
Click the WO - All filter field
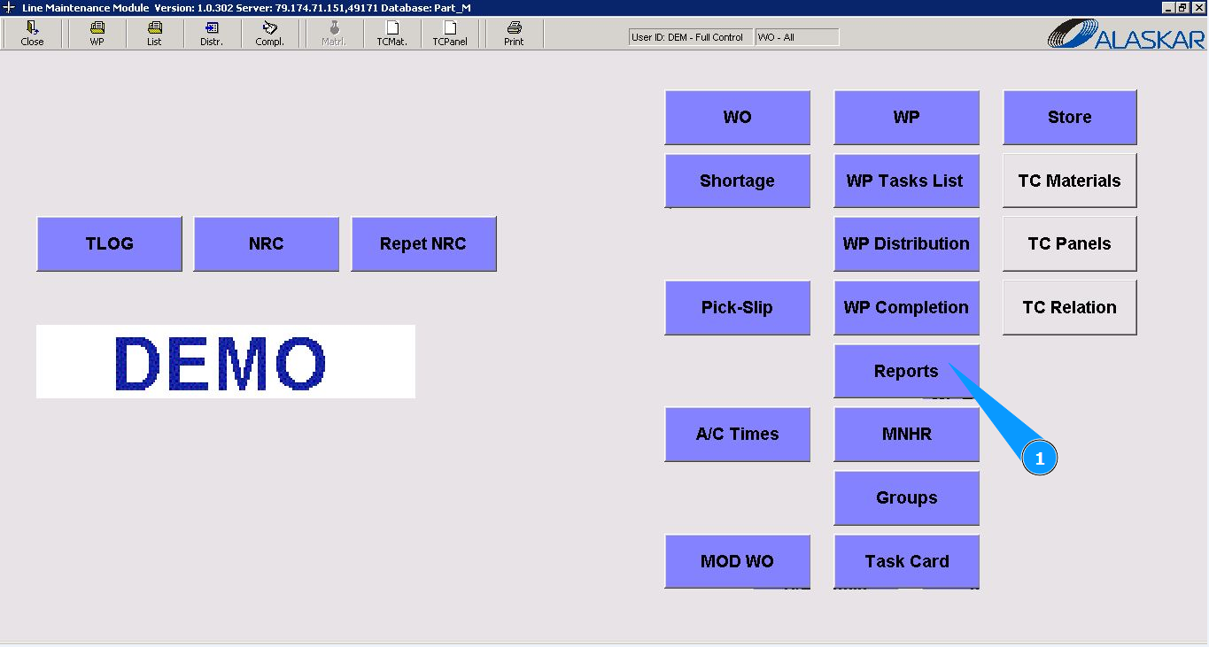[797, 37]
